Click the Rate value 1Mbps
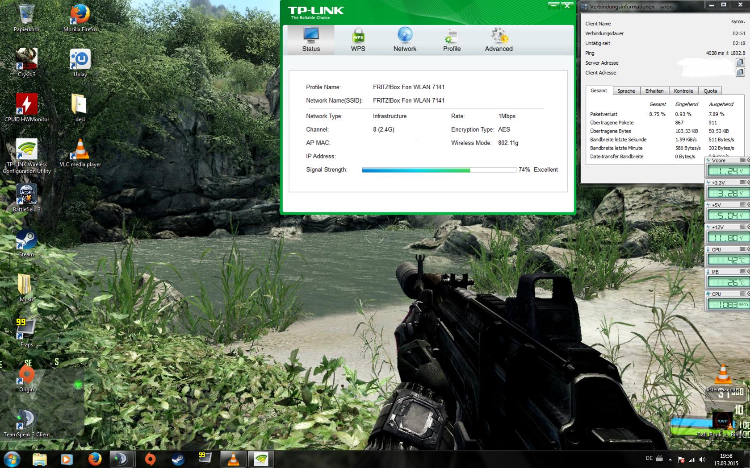750x468 pixels. [x=507, y=116]
